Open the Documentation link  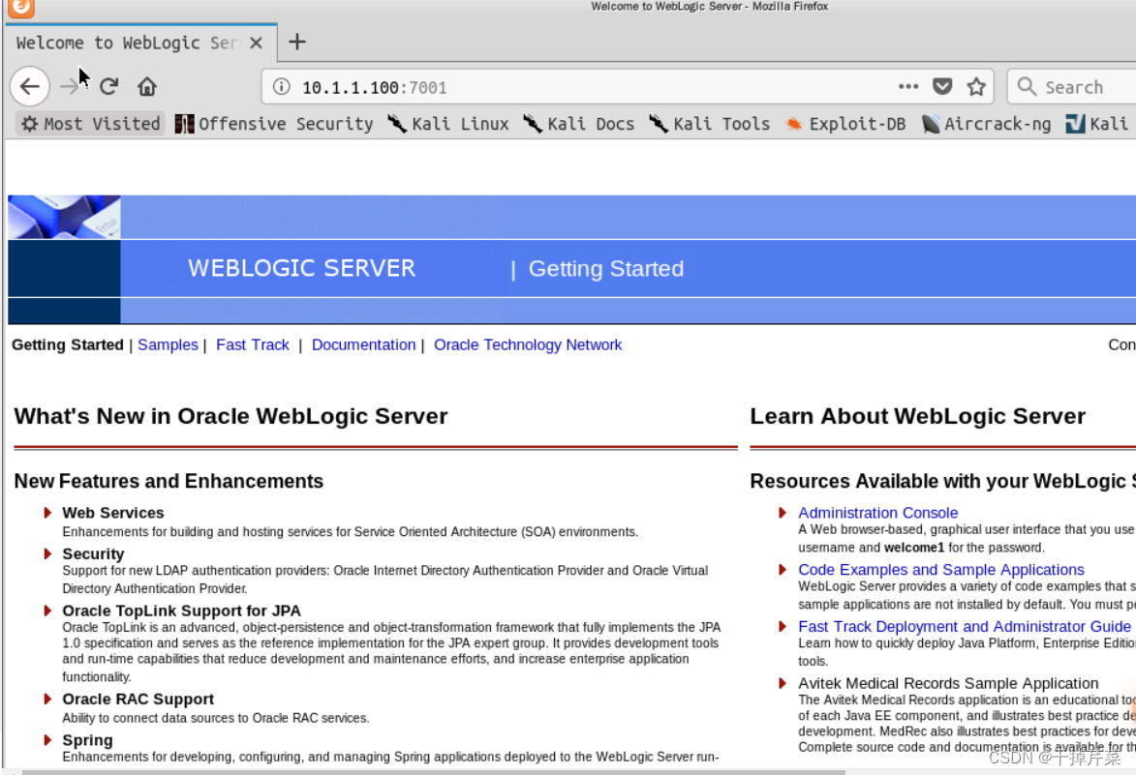point(364,345)
